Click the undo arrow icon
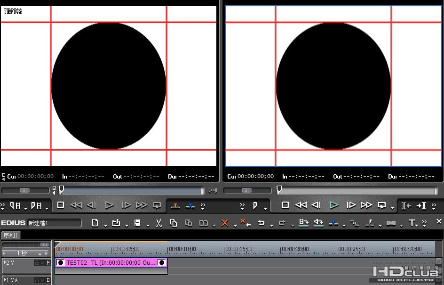The image size is (444, 285). [262, 223]
